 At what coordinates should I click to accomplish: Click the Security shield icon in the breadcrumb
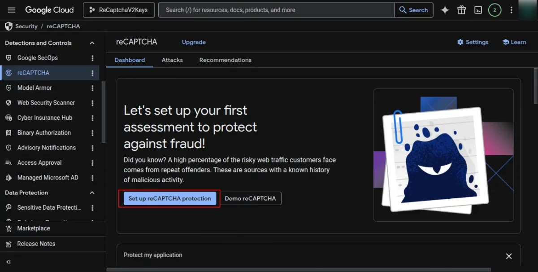(x=9, y=26)
